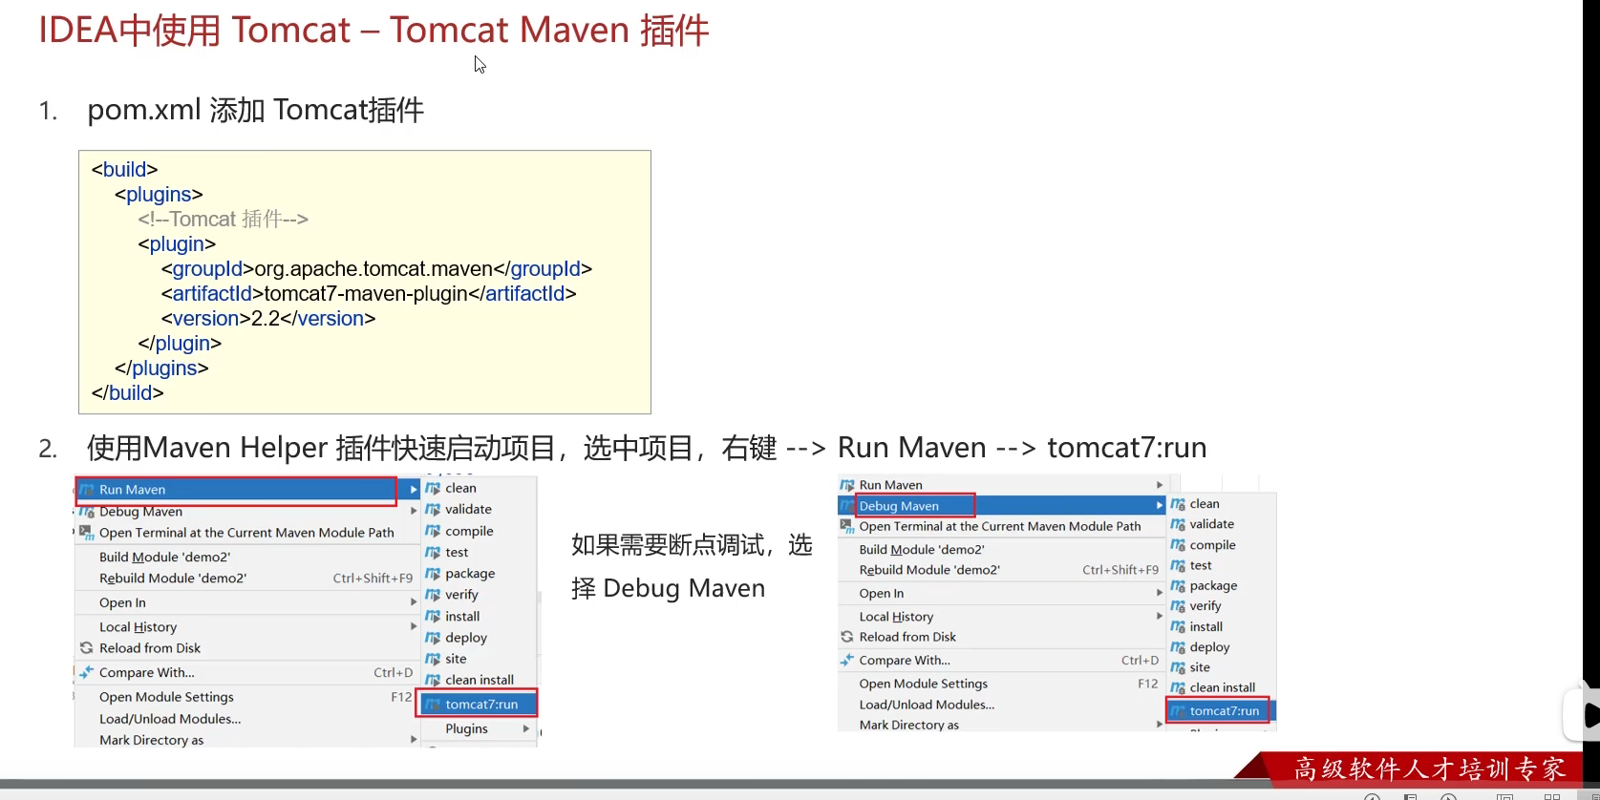Click the groupId org.apache.tomcat.maven line
This screenshot has height=800, width=1600.
point(376,269)
